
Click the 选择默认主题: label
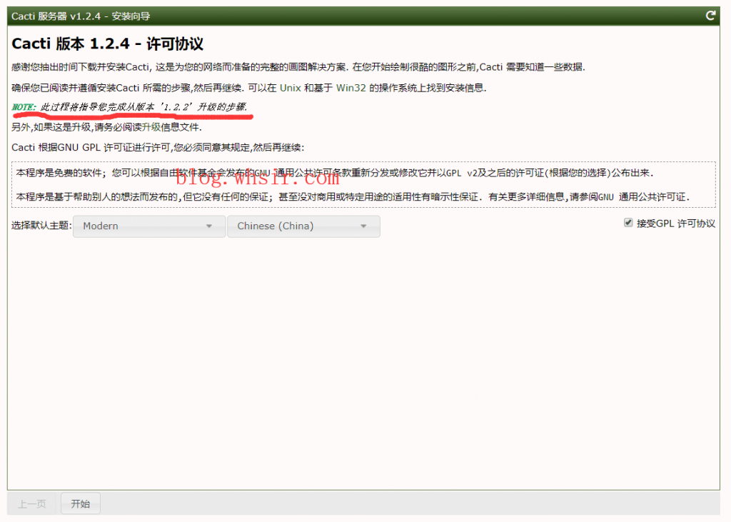(41, 226)
